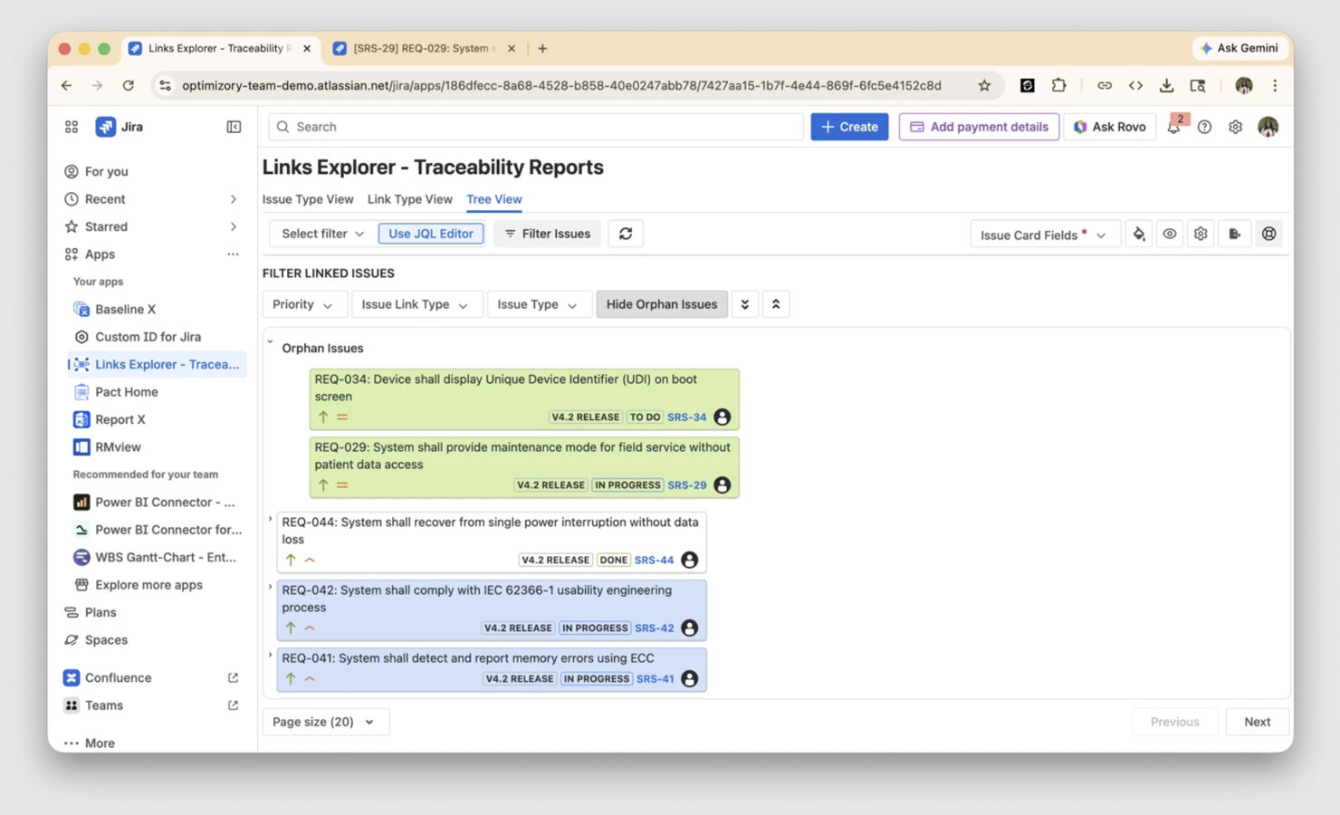Go to the Next page
This screenshot has height=815, width=1340.
pos(1257,722)
